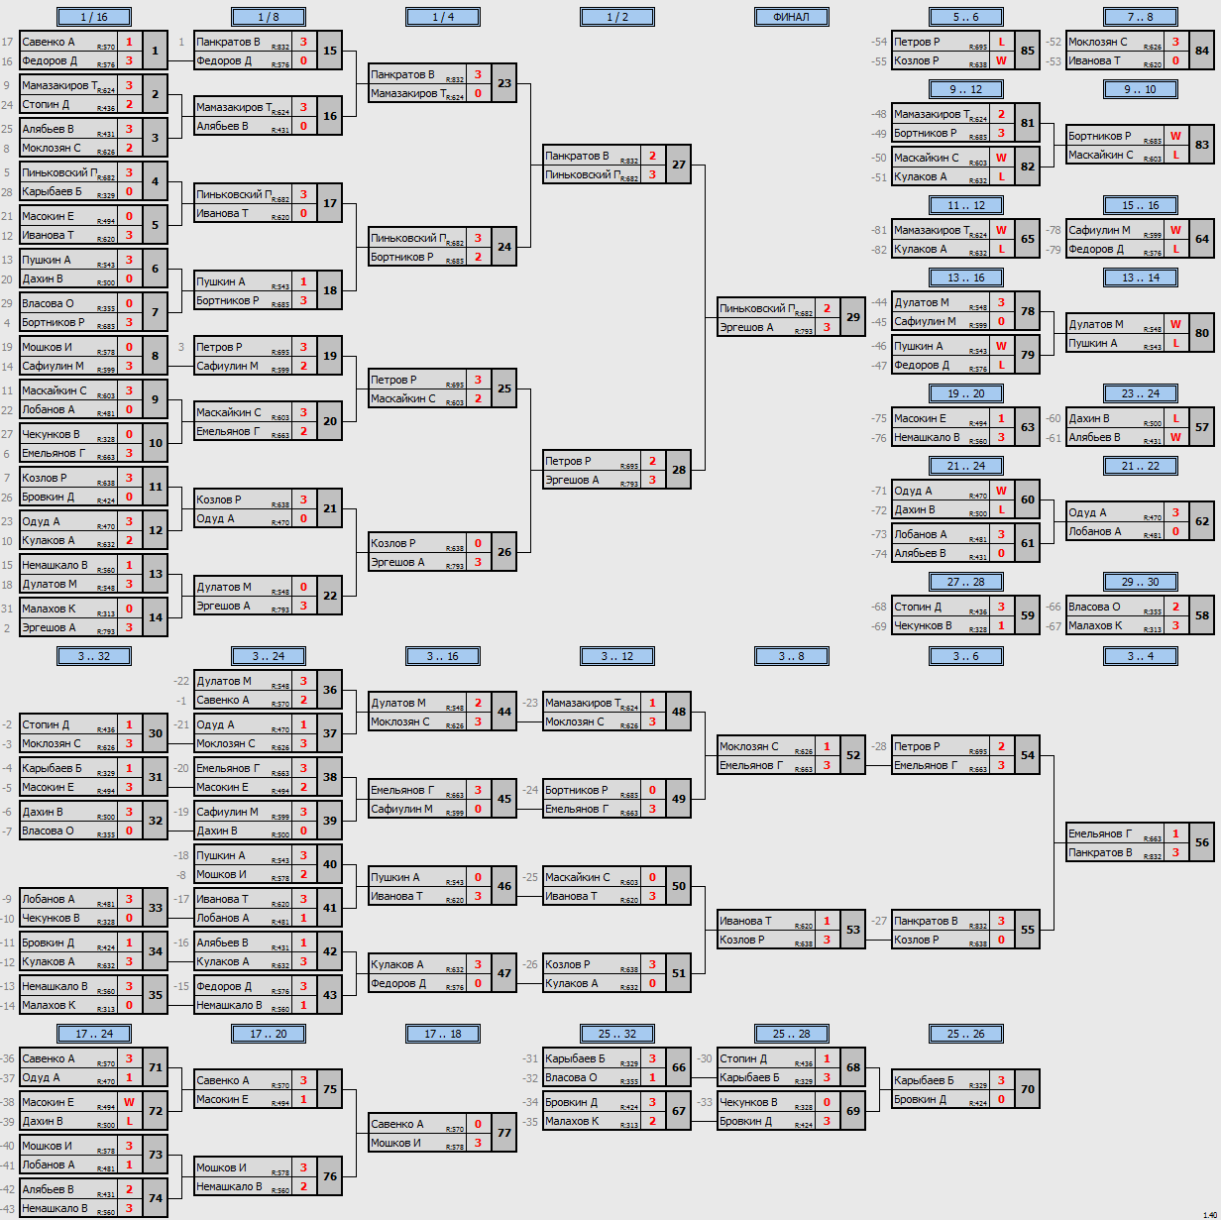The width and height of the screenshot is (1221, 1220).
Task: Click the 17 .. 20 bracket header
Action: click(269, 1034)
